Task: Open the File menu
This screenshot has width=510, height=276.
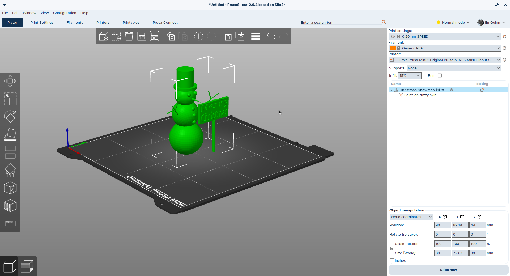Action: (5, 13)
